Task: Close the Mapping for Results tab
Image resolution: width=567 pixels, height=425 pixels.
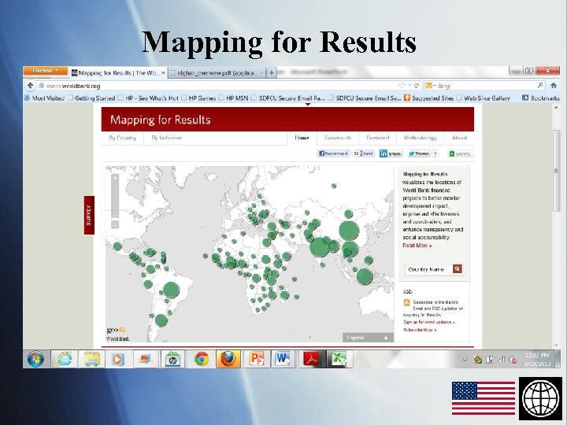Action: [163, 73]
